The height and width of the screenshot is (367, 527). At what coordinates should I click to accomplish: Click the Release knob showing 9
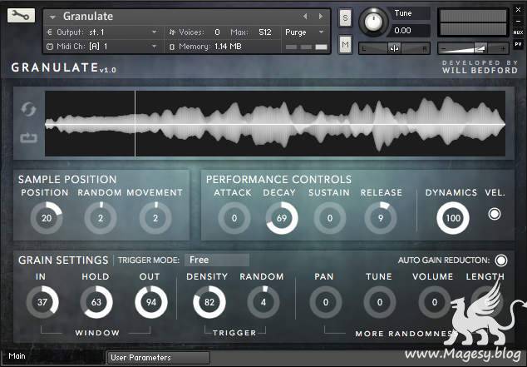tap(381, 218)
